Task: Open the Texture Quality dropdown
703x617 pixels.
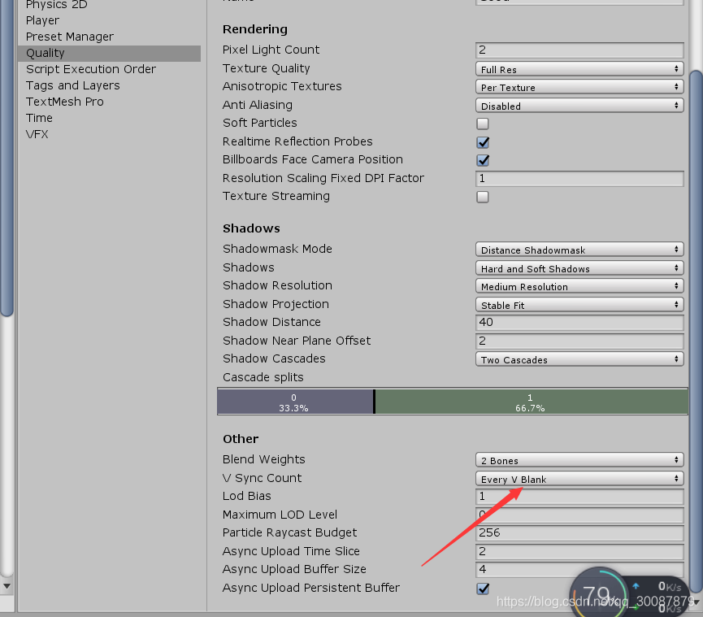Action: (579, 69)
